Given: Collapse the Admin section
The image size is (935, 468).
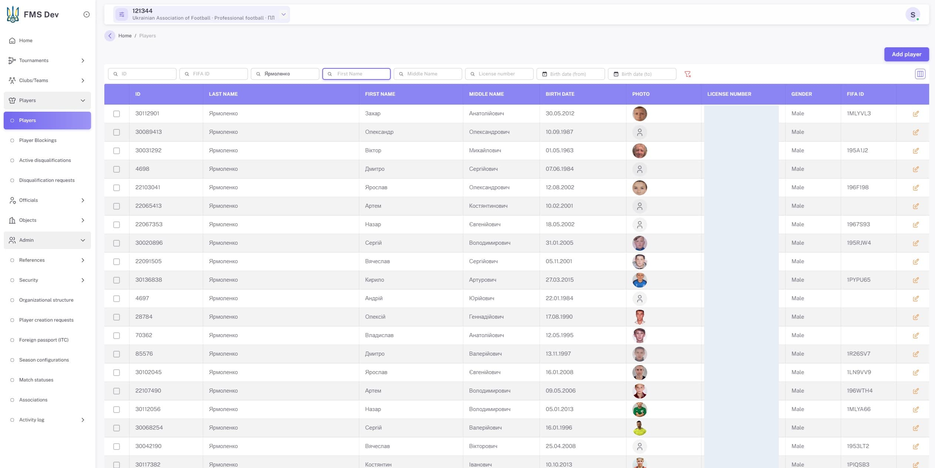Looking at the screenshot, I should (47, 240).
